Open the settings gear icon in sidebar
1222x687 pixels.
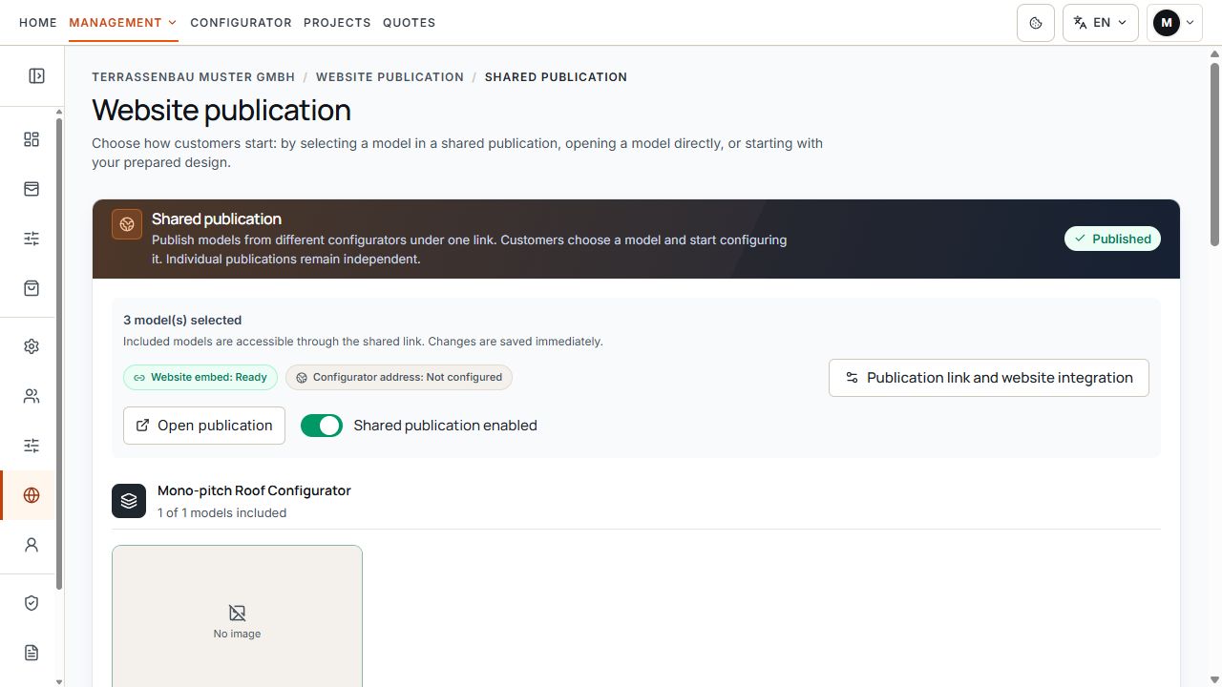pos(32,346)
